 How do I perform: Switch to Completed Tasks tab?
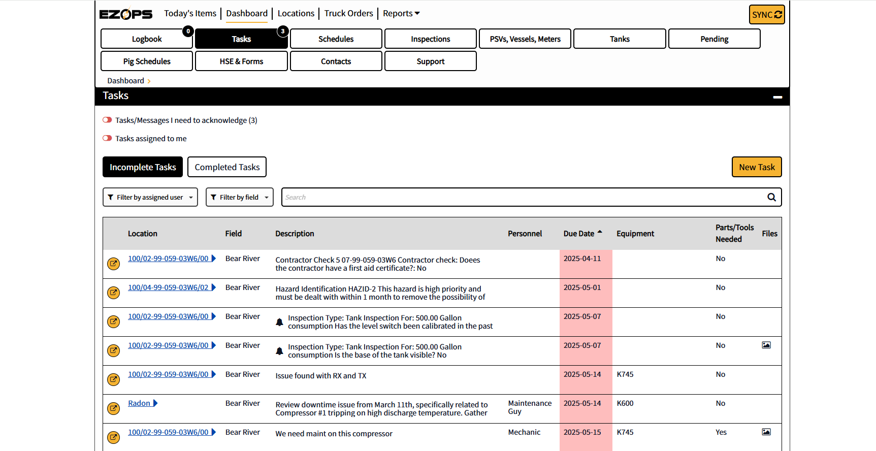tap(227, 167)
